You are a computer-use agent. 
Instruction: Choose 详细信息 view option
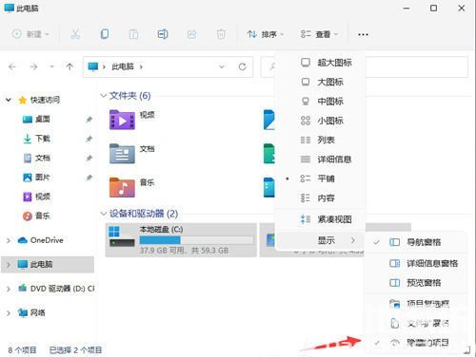(x=321, y=160)
